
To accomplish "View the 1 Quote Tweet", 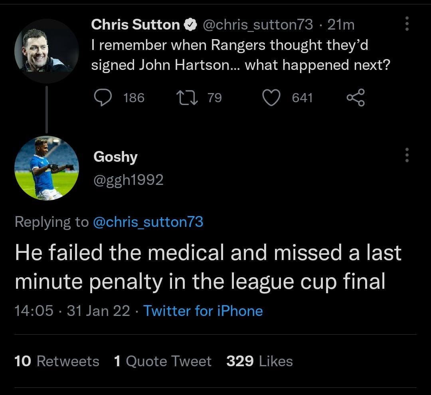I will 162,361.
